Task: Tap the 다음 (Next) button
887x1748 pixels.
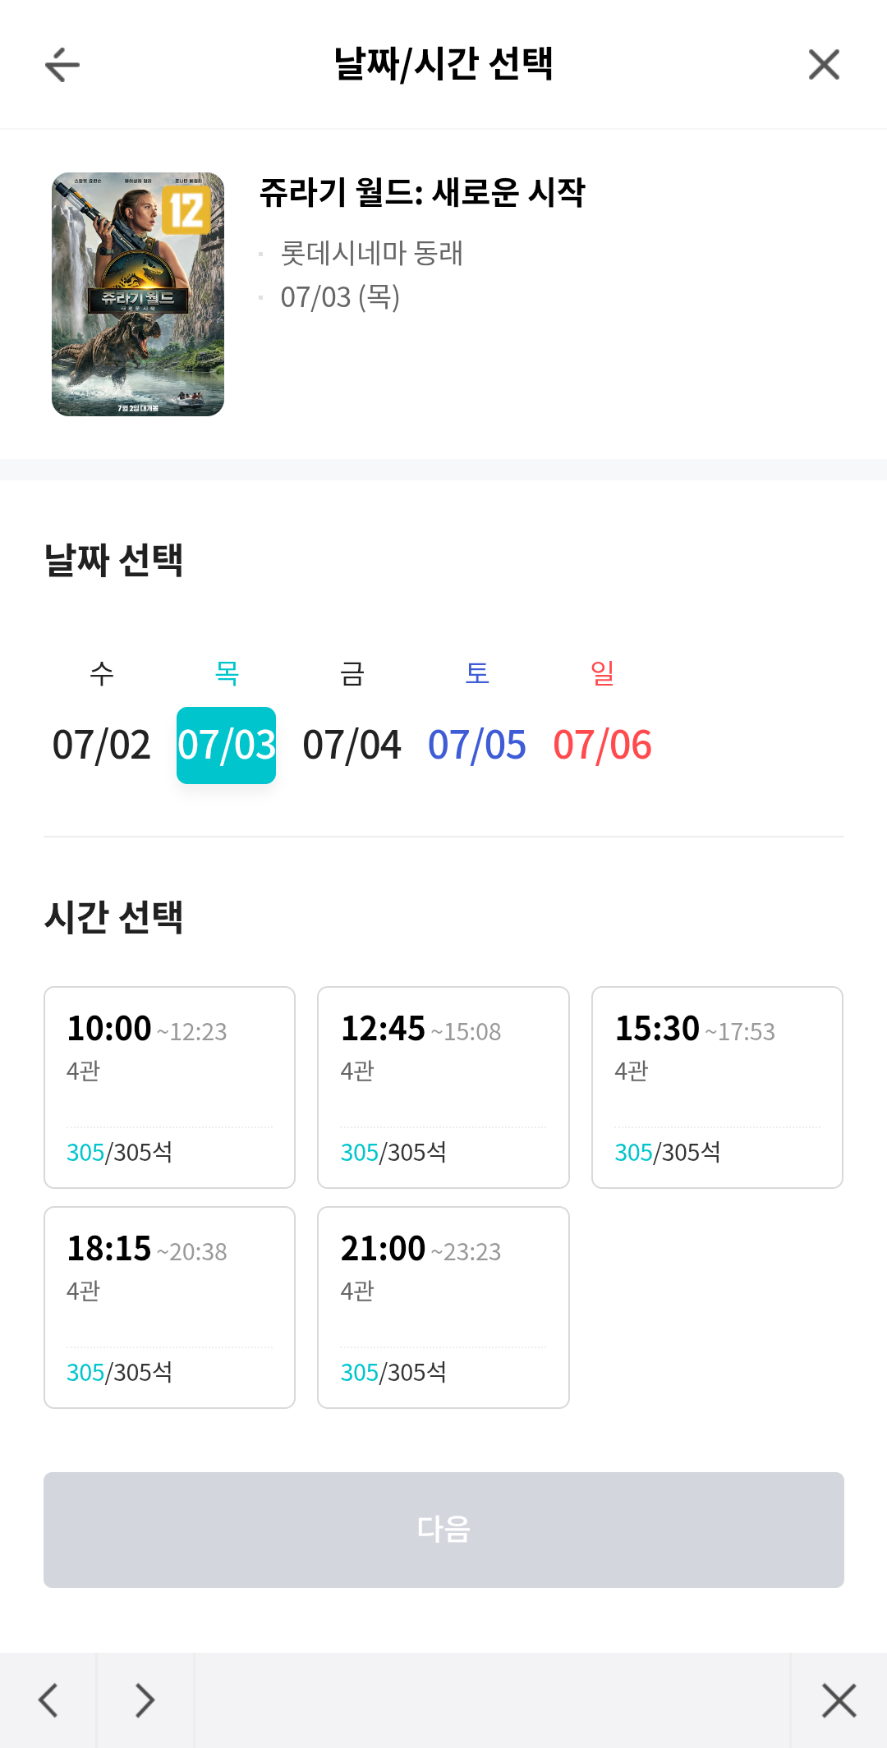Action: click(443, 1530)
